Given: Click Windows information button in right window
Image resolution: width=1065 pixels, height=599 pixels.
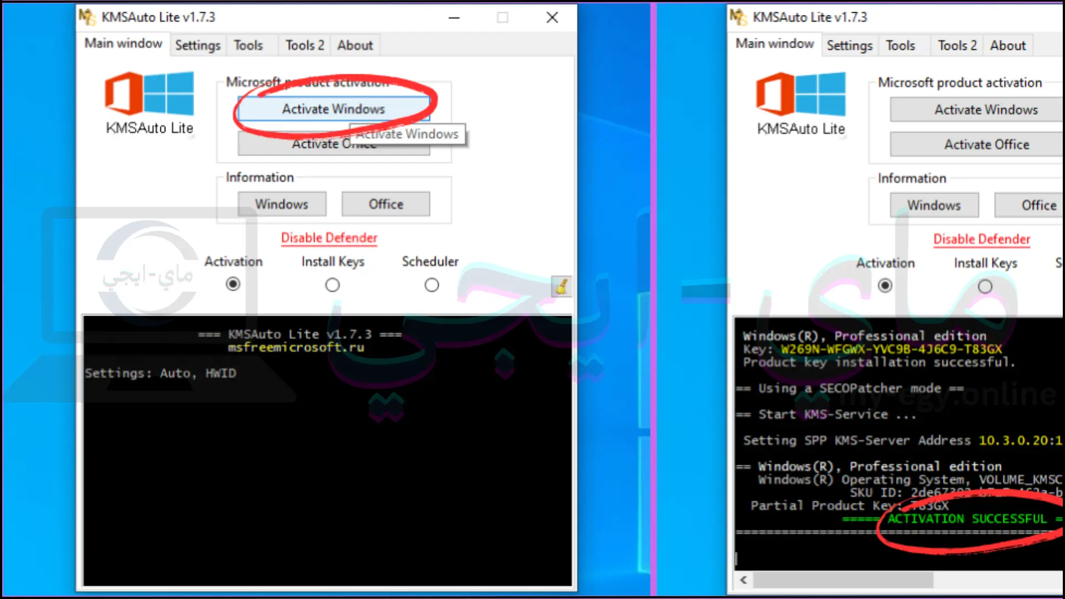Looking at the screenshot, I should point(934,205).
